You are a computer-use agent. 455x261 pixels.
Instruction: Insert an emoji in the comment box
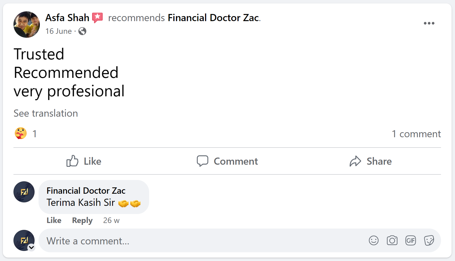click(x=373, y=240)
